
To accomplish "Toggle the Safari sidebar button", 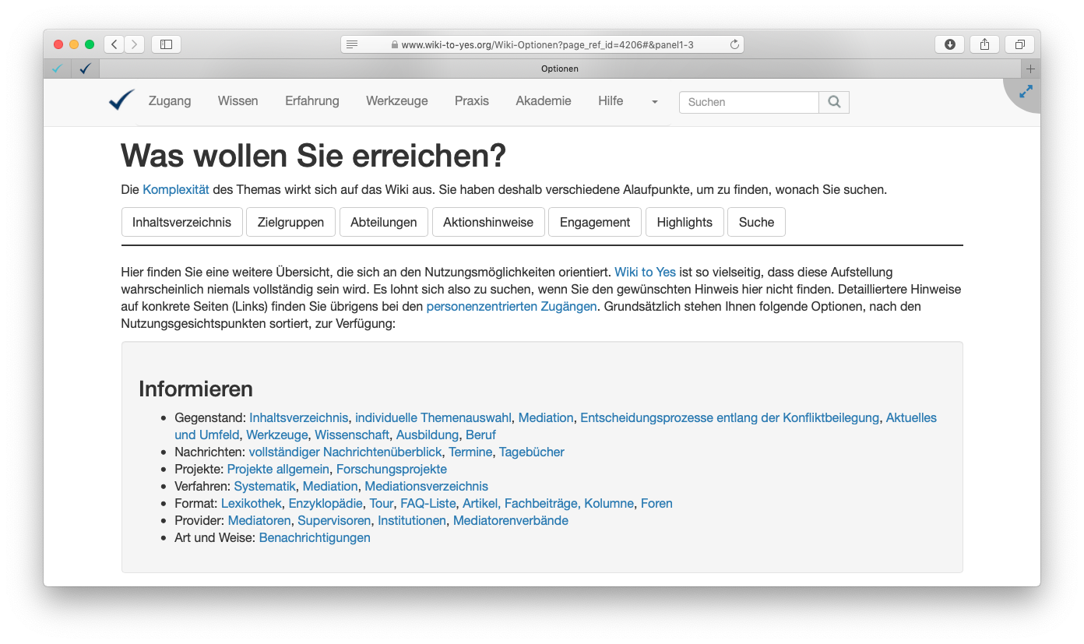I will [x=166, y=44].
